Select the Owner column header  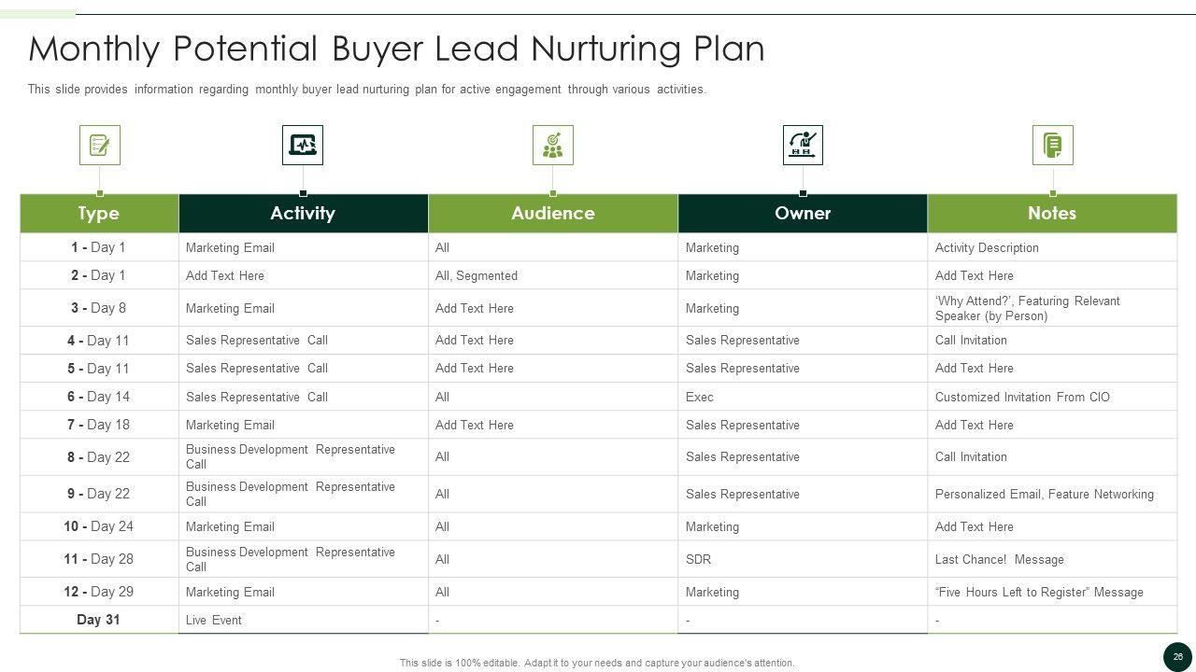[803, 214]
